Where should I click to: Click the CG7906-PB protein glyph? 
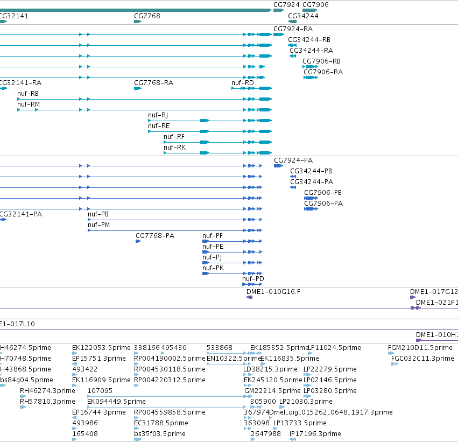click(311, 198)
